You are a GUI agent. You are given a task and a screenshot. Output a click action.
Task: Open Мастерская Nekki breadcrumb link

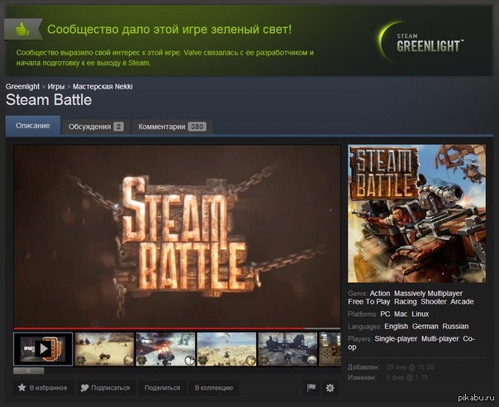(102, 86)
